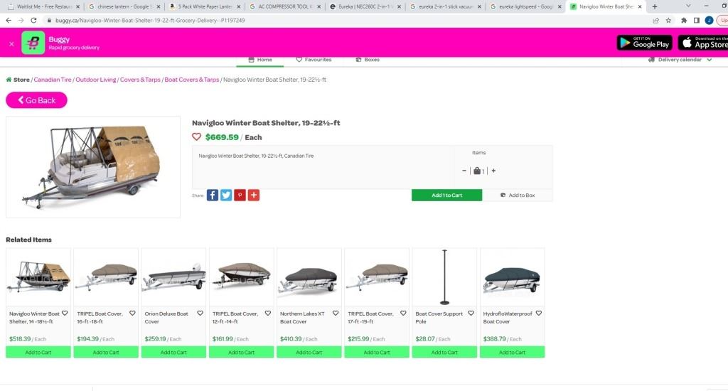Bookmark this page with star icon
This screenshot has height=391, width=728.
click(668, 21)
